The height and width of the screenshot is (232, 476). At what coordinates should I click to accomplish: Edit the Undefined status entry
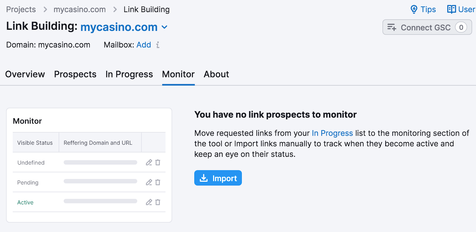coord(149,162)
